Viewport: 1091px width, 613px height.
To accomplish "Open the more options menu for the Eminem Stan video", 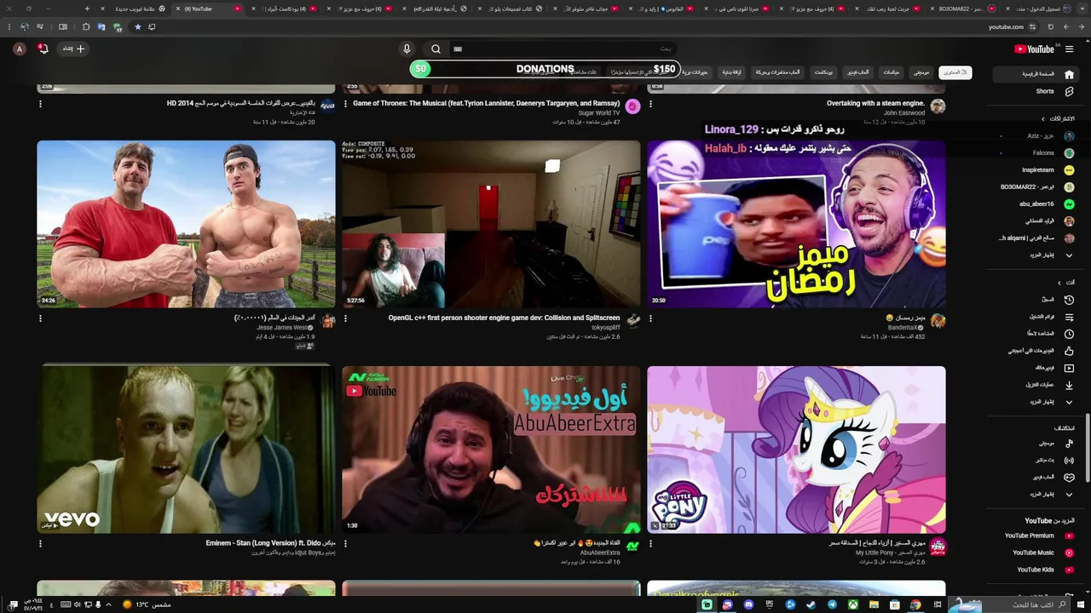I will coord(40,543).
